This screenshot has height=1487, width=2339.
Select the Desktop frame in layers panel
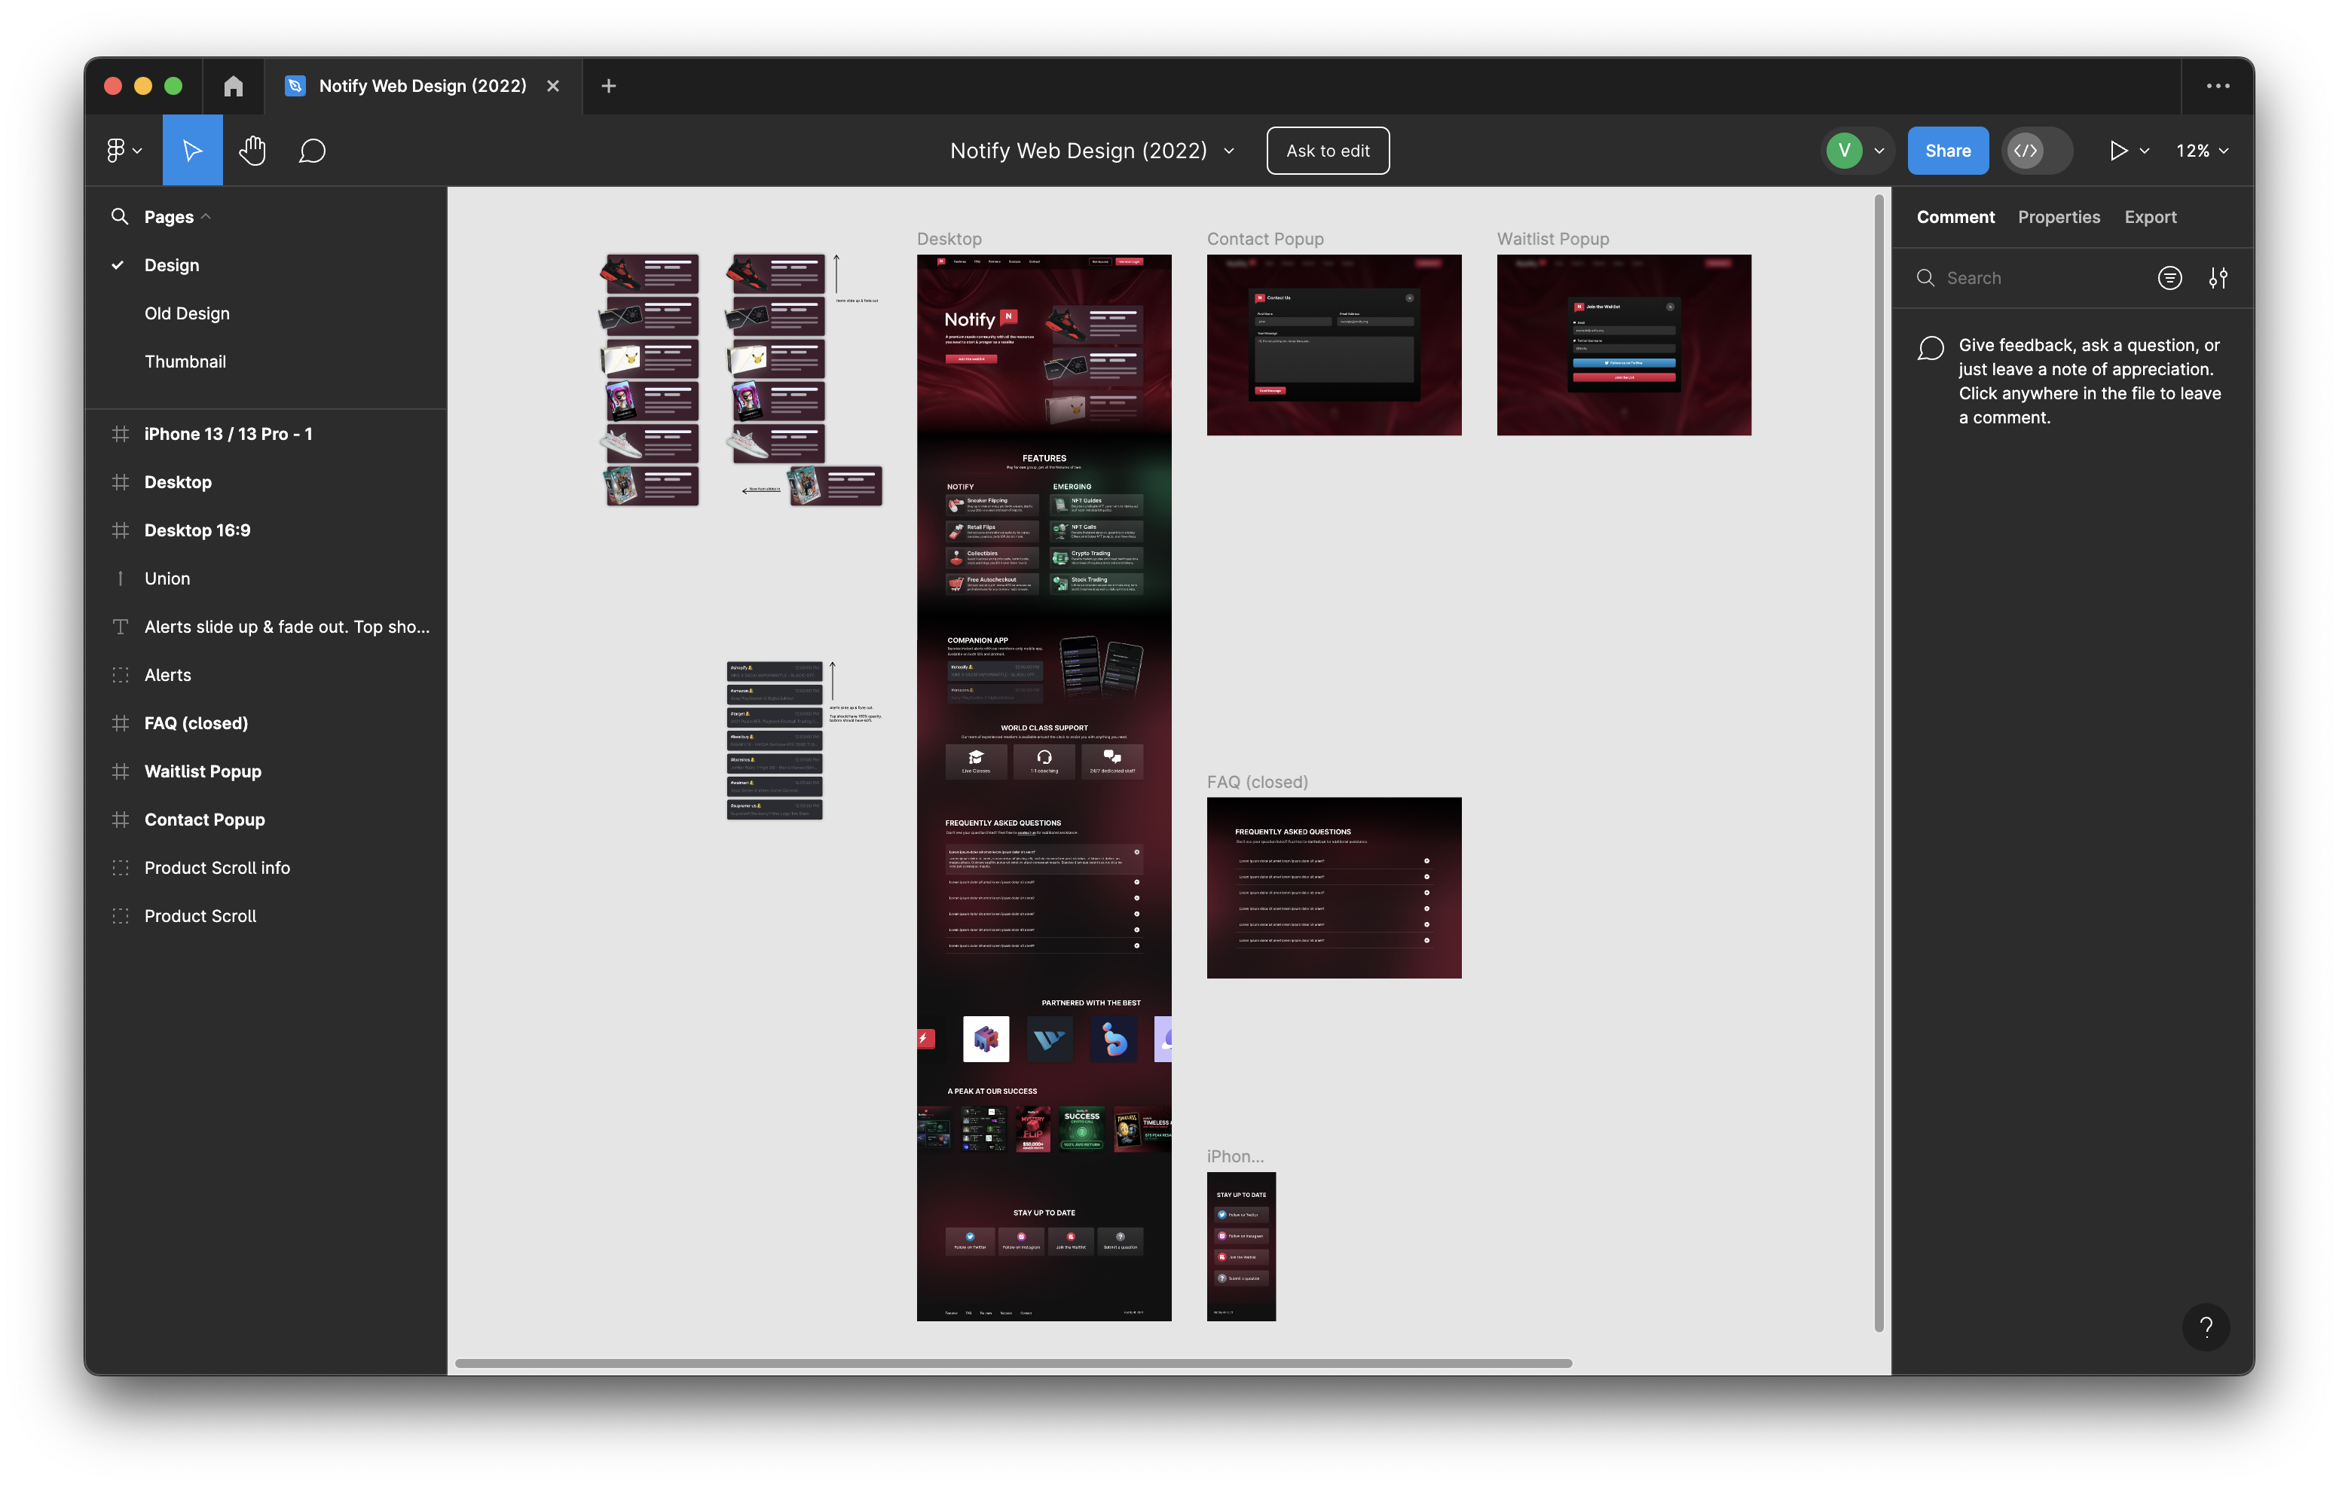point(177,482)
